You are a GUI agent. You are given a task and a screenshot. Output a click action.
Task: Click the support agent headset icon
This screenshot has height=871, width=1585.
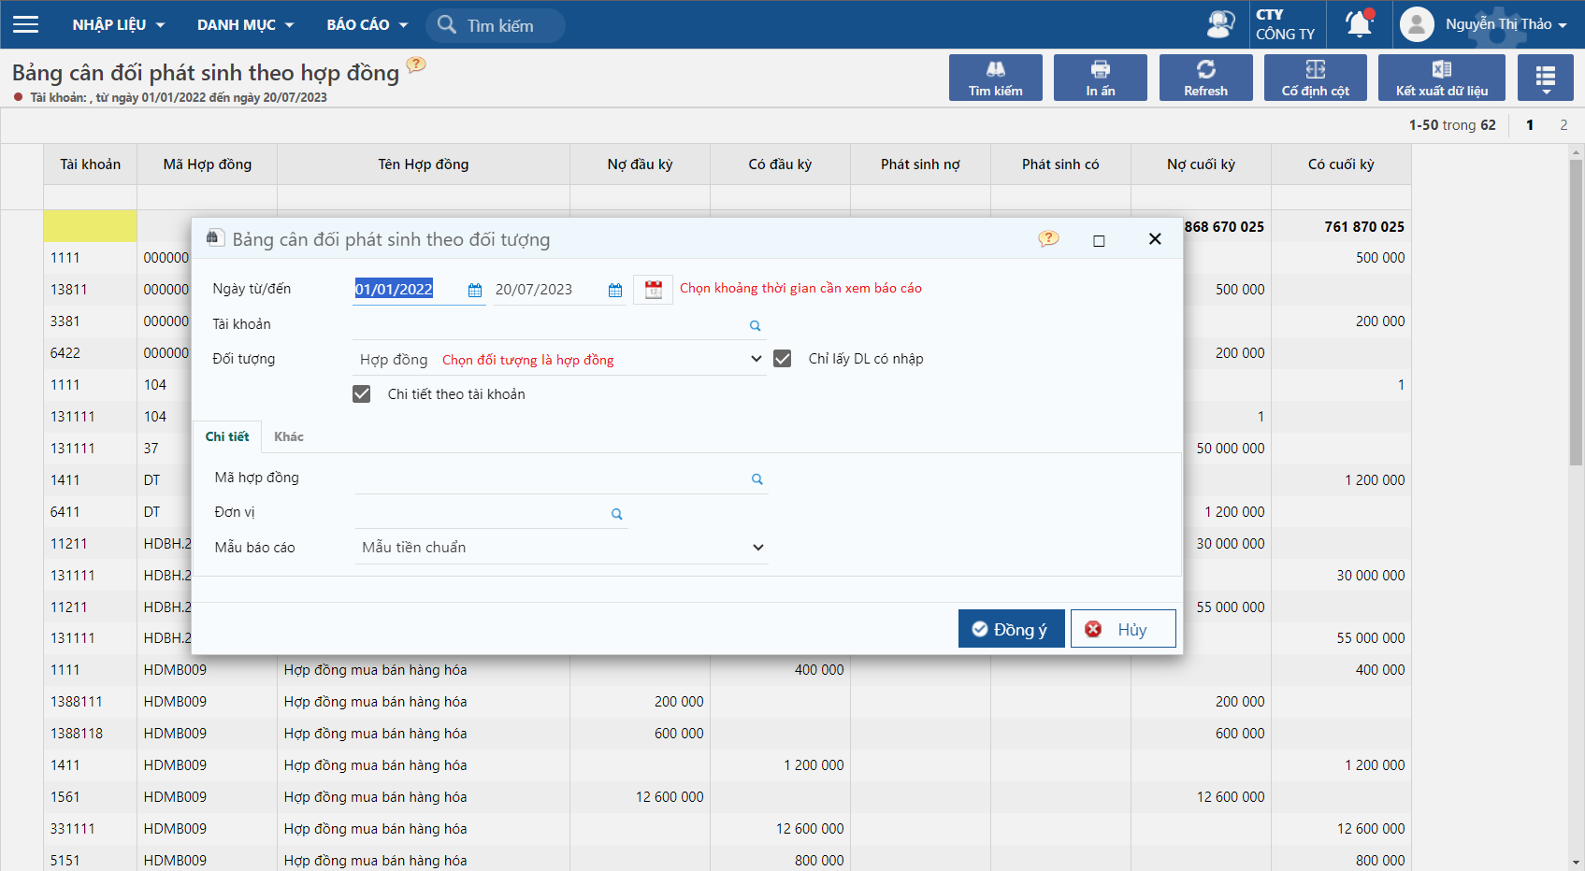click(x=1220, y=24)
